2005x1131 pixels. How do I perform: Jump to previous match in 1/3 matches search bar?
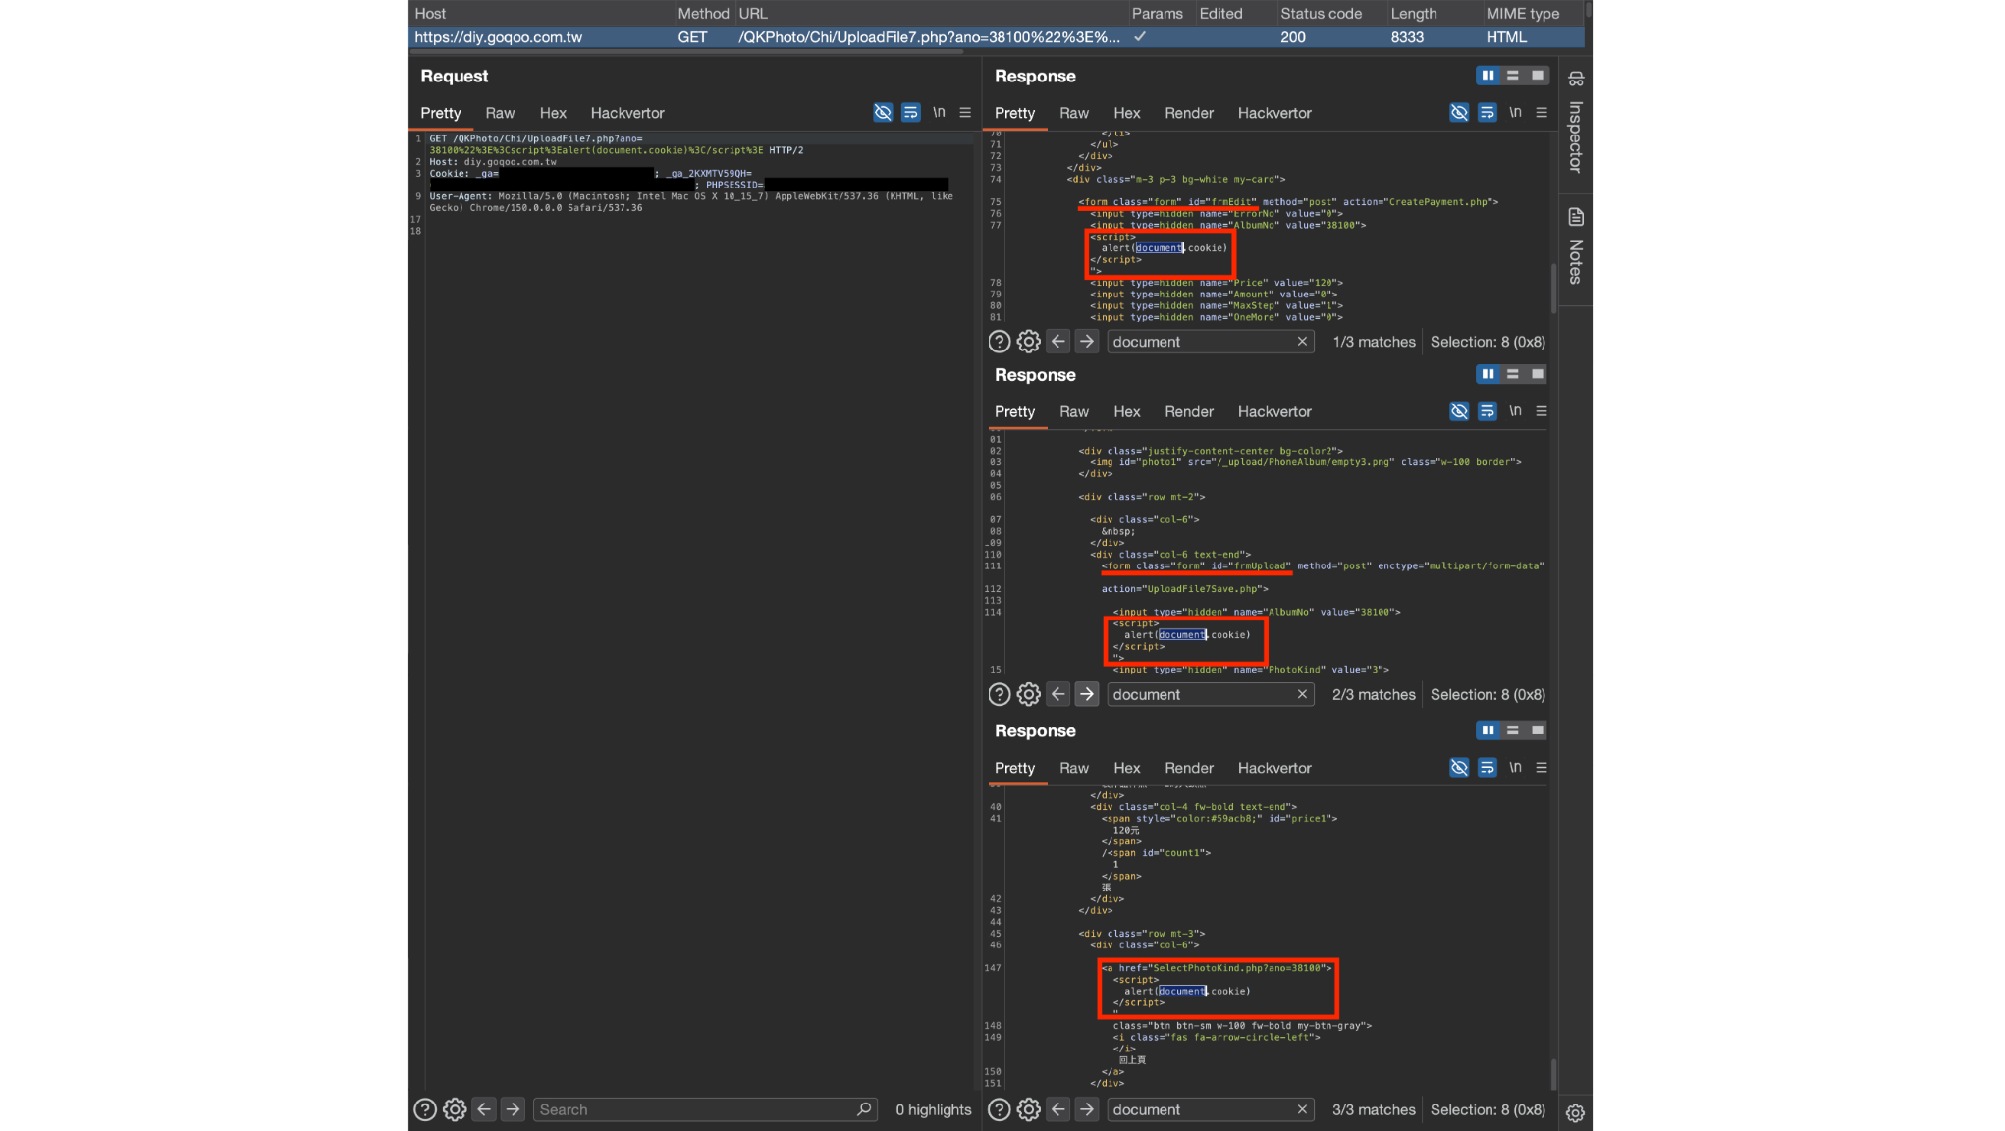pyautogui.click(x=1057, y=342)
